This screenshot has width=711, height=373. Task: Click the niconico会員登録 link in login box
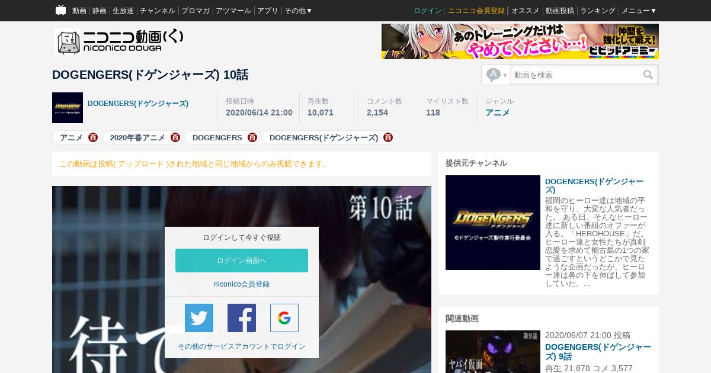tap(242, 284)
